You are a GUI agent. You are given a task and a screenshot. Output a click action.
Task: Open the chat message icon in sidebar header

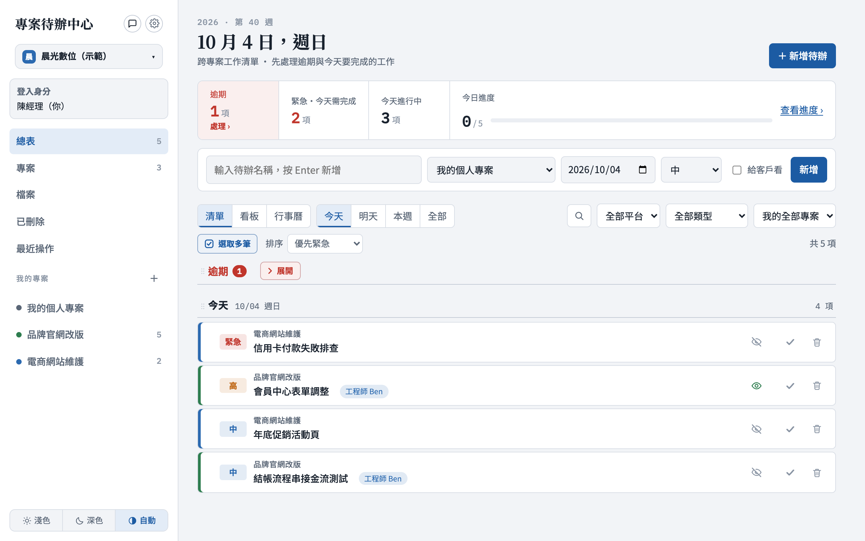[x=132, y=24]
